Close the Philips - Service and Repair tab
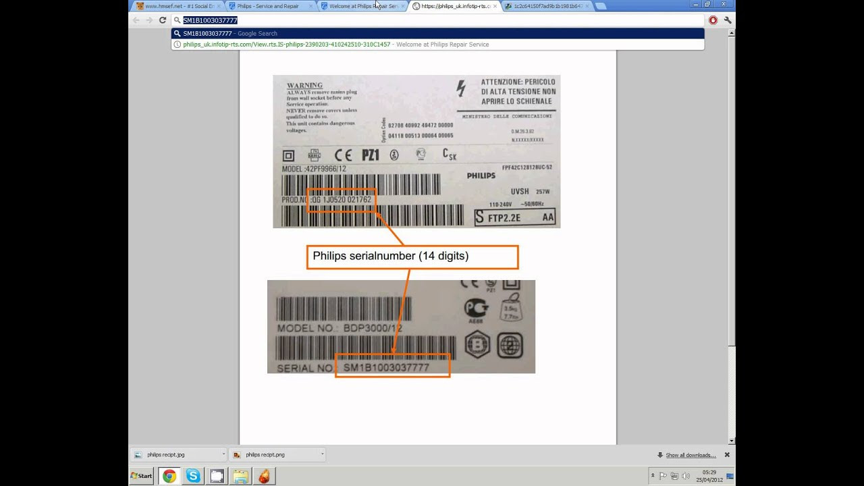This screenshot has height=486, width=864. (x=311, y=6)
